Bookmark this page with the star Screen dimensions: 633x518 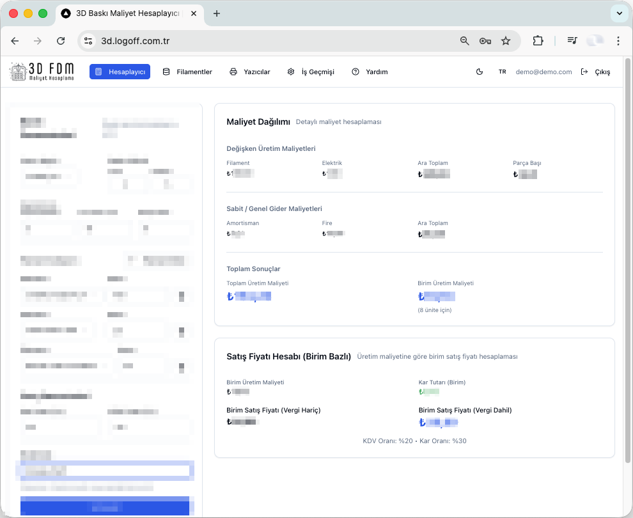[x=506, y=41]
